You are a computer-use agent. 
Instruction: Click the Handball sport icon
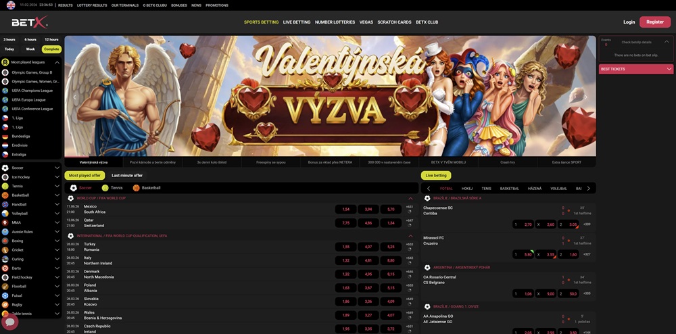click(5, 204)
